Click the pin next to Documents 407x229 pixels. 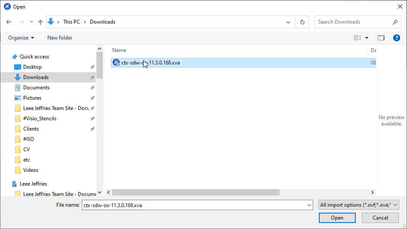pyautogui.click(x=92, y=88)
